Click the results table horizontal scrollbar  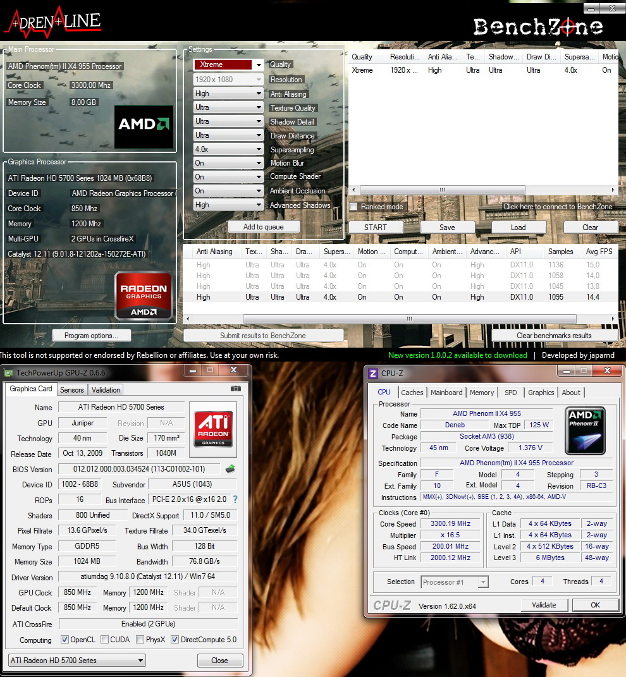[410, 319]
